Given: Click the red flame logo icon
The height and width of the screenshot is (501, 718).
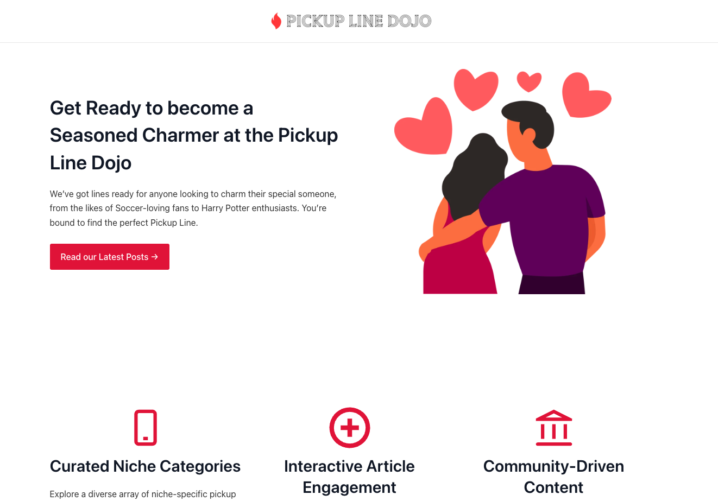Looking at the screenshot, I should click(276, 21).
